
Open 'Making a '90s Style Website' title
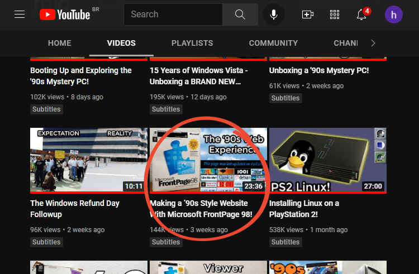point(201,209)
